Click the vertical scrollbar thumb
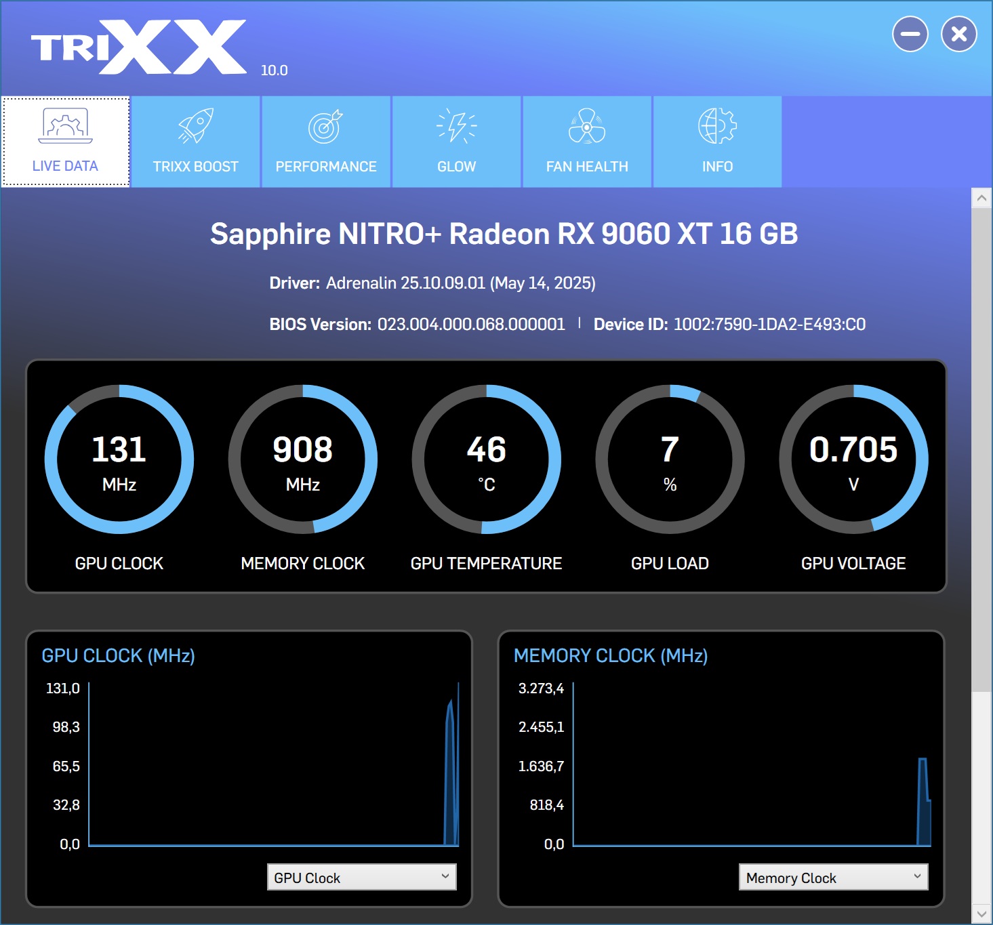The image size is (993, 925). pyautogui.click(x=981, y=449)
